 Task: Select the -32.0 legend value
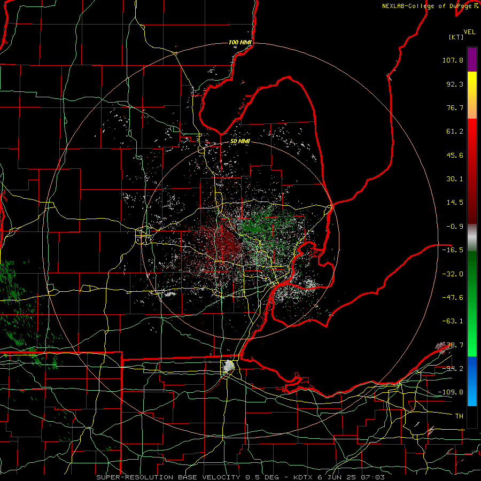click(x=453, y=274)
